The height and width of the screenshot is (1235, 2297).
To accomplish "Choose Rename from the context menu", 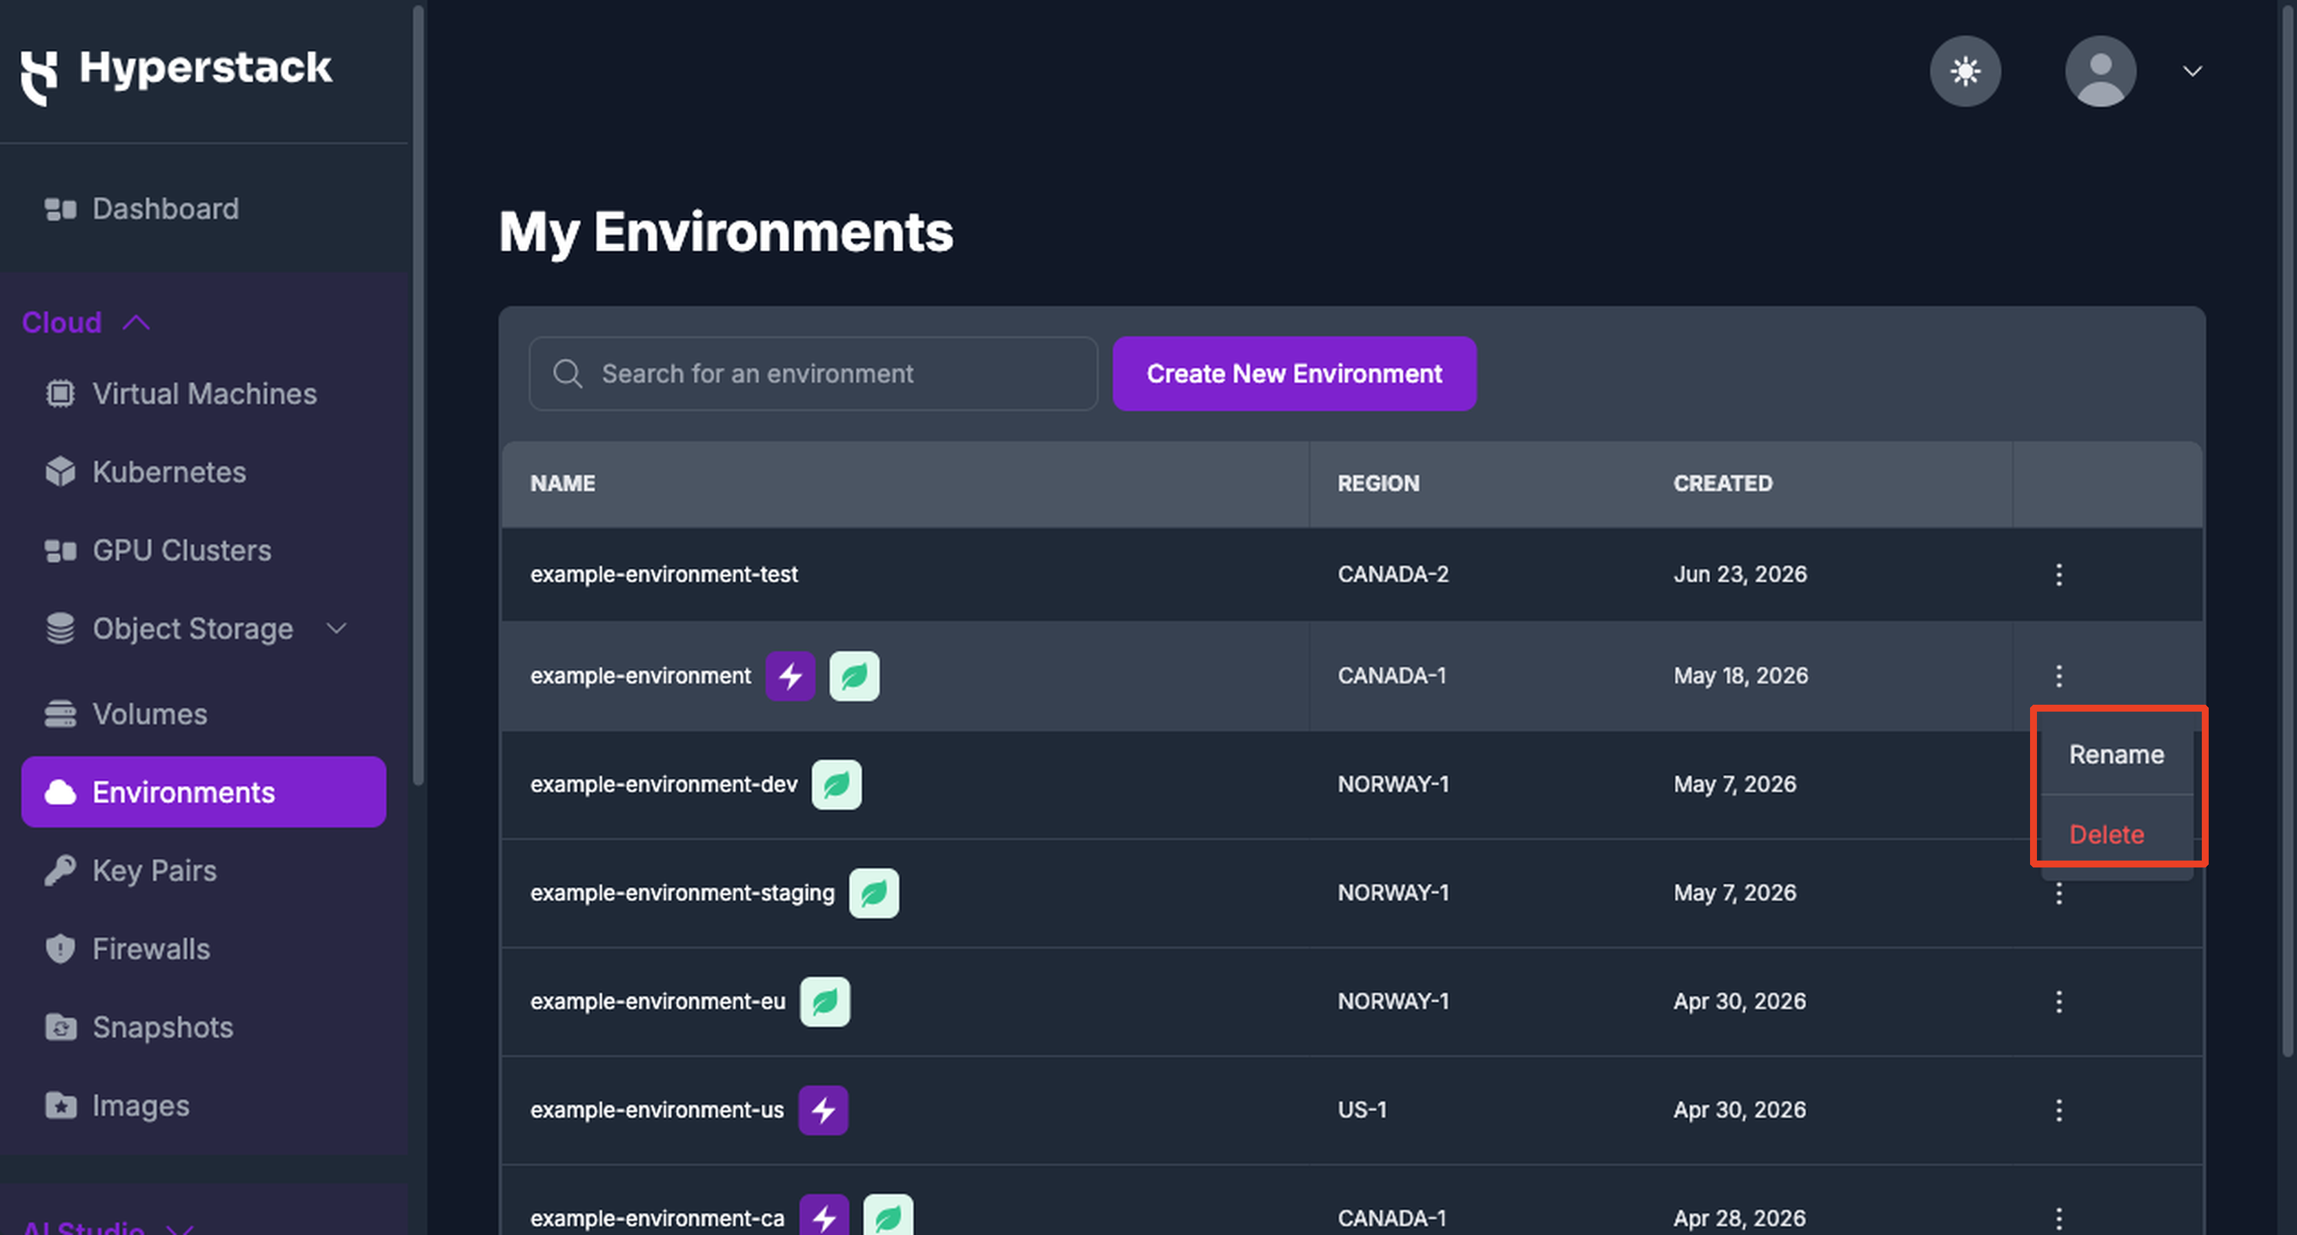I will point(2116,754).
